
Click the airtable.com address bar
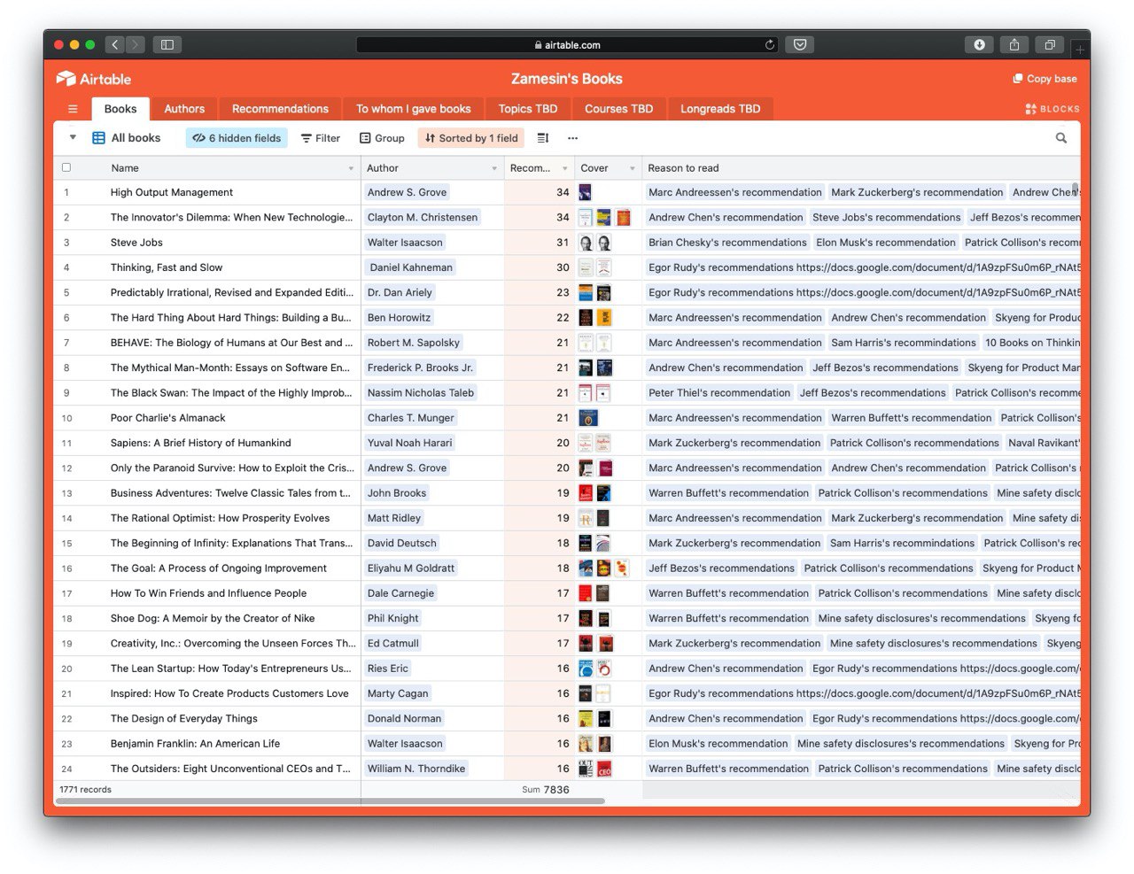click(x=567, y=44)
